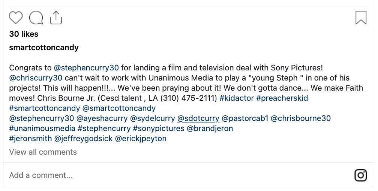
Task: Open comments via speech bubble icon
Action: [36, 18]
